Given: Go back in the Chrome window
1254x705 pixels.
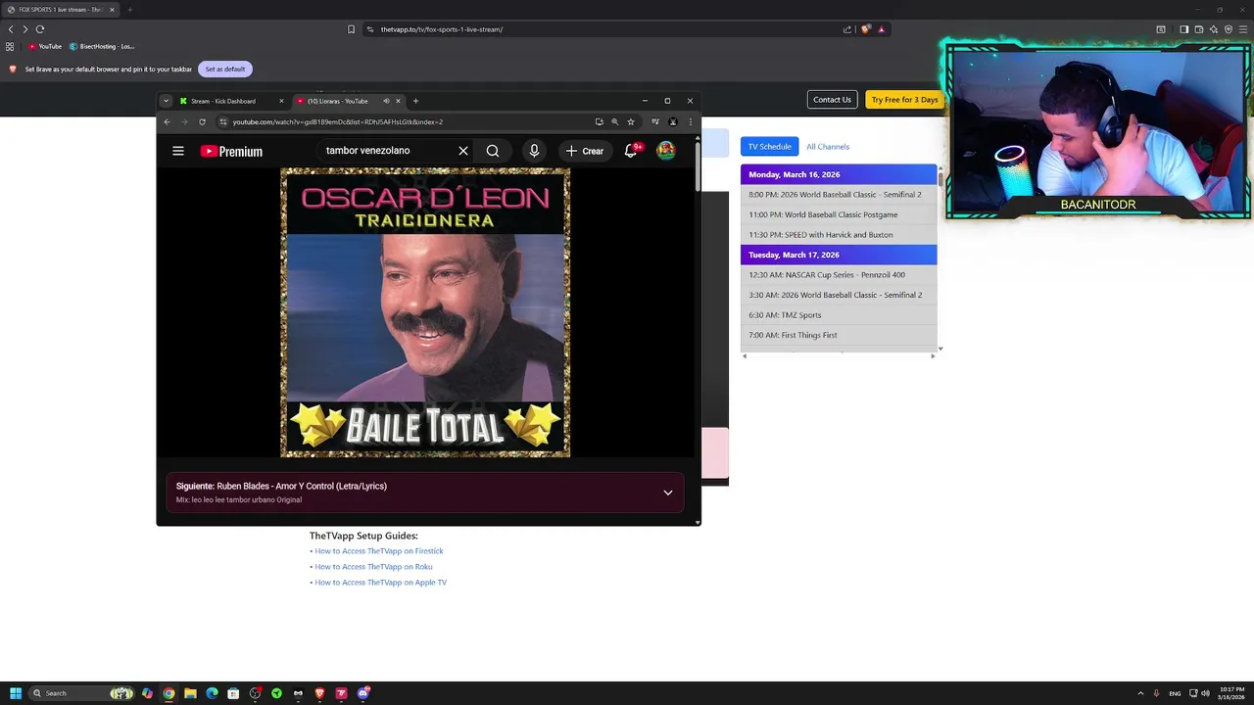Looking at the screenshot, I should pos(167,121).
